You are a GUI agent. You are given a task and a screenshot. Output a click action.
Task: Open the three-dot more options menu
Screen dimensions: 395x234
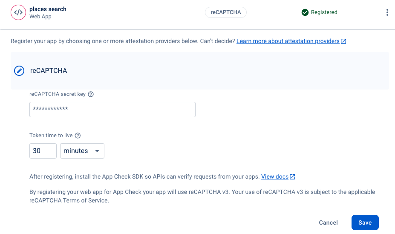coord(387,12)
